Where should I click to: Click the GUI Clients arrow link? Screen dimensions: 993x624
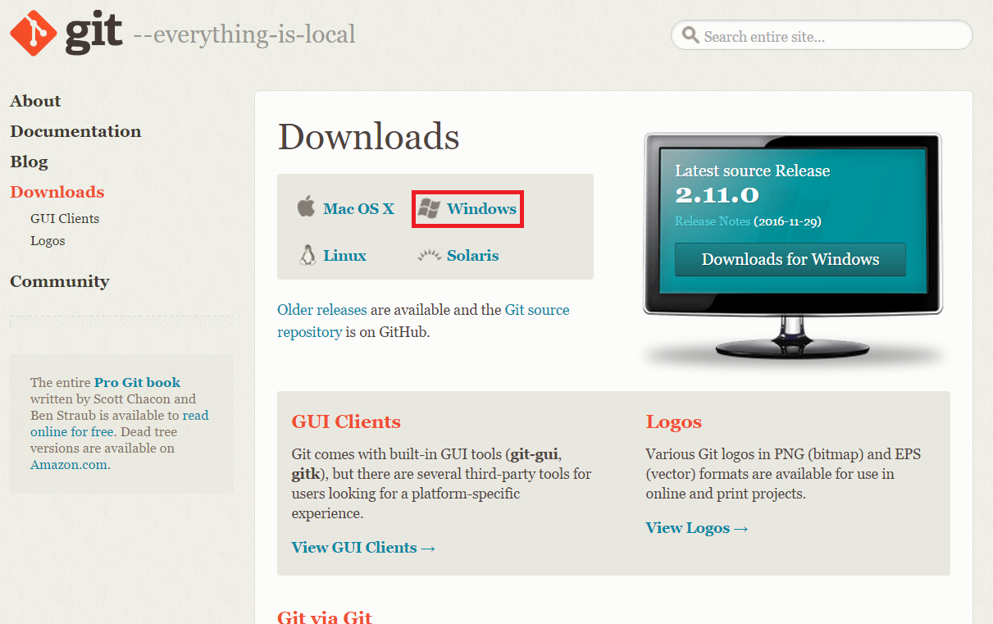point(363,547)
